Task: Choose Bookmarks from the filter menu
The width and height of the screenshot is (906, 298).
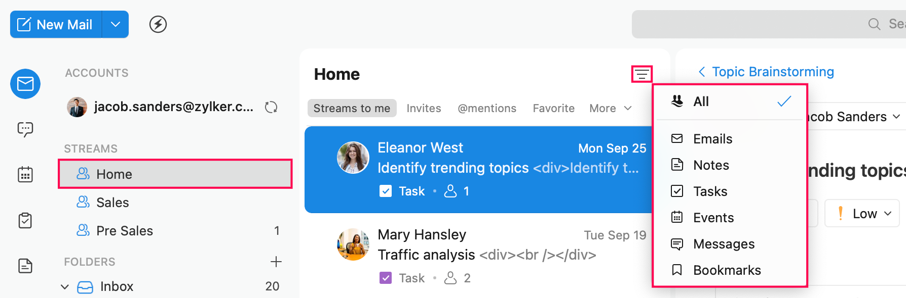Action: tap(727, 270)
